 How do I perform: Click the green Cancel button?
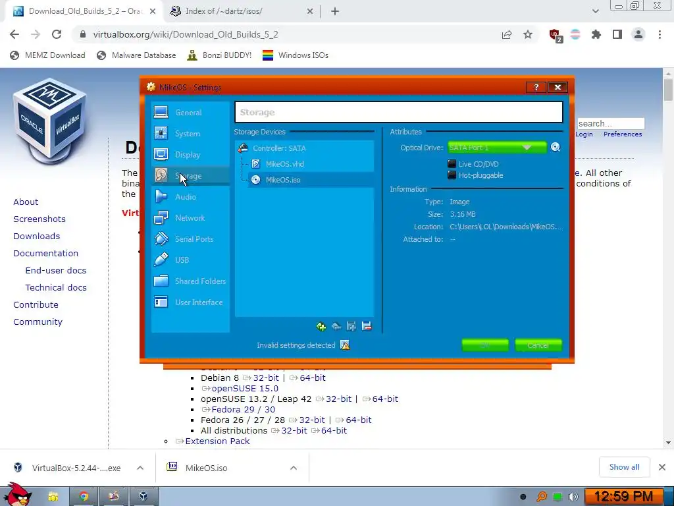538,345
